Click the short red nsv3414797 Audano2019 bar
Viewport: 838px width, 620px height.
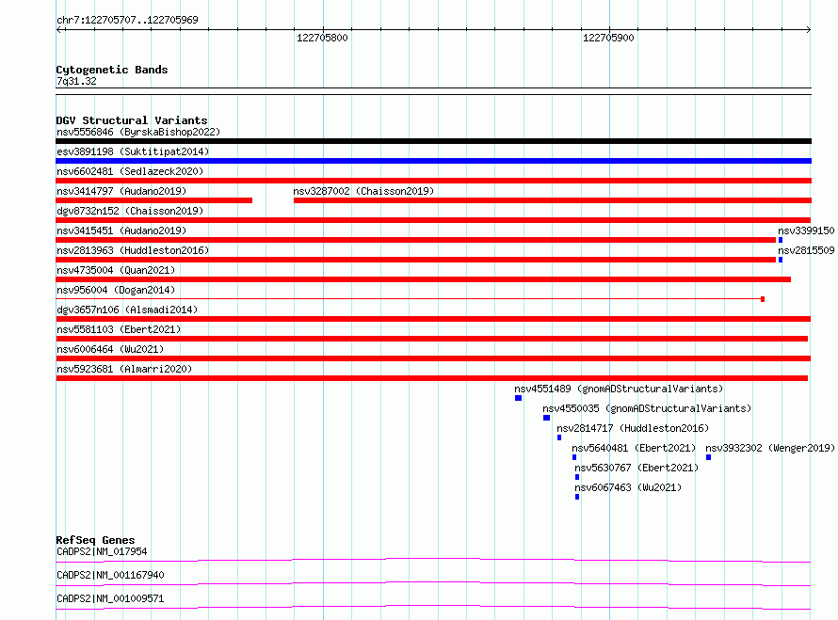point(153,200)
